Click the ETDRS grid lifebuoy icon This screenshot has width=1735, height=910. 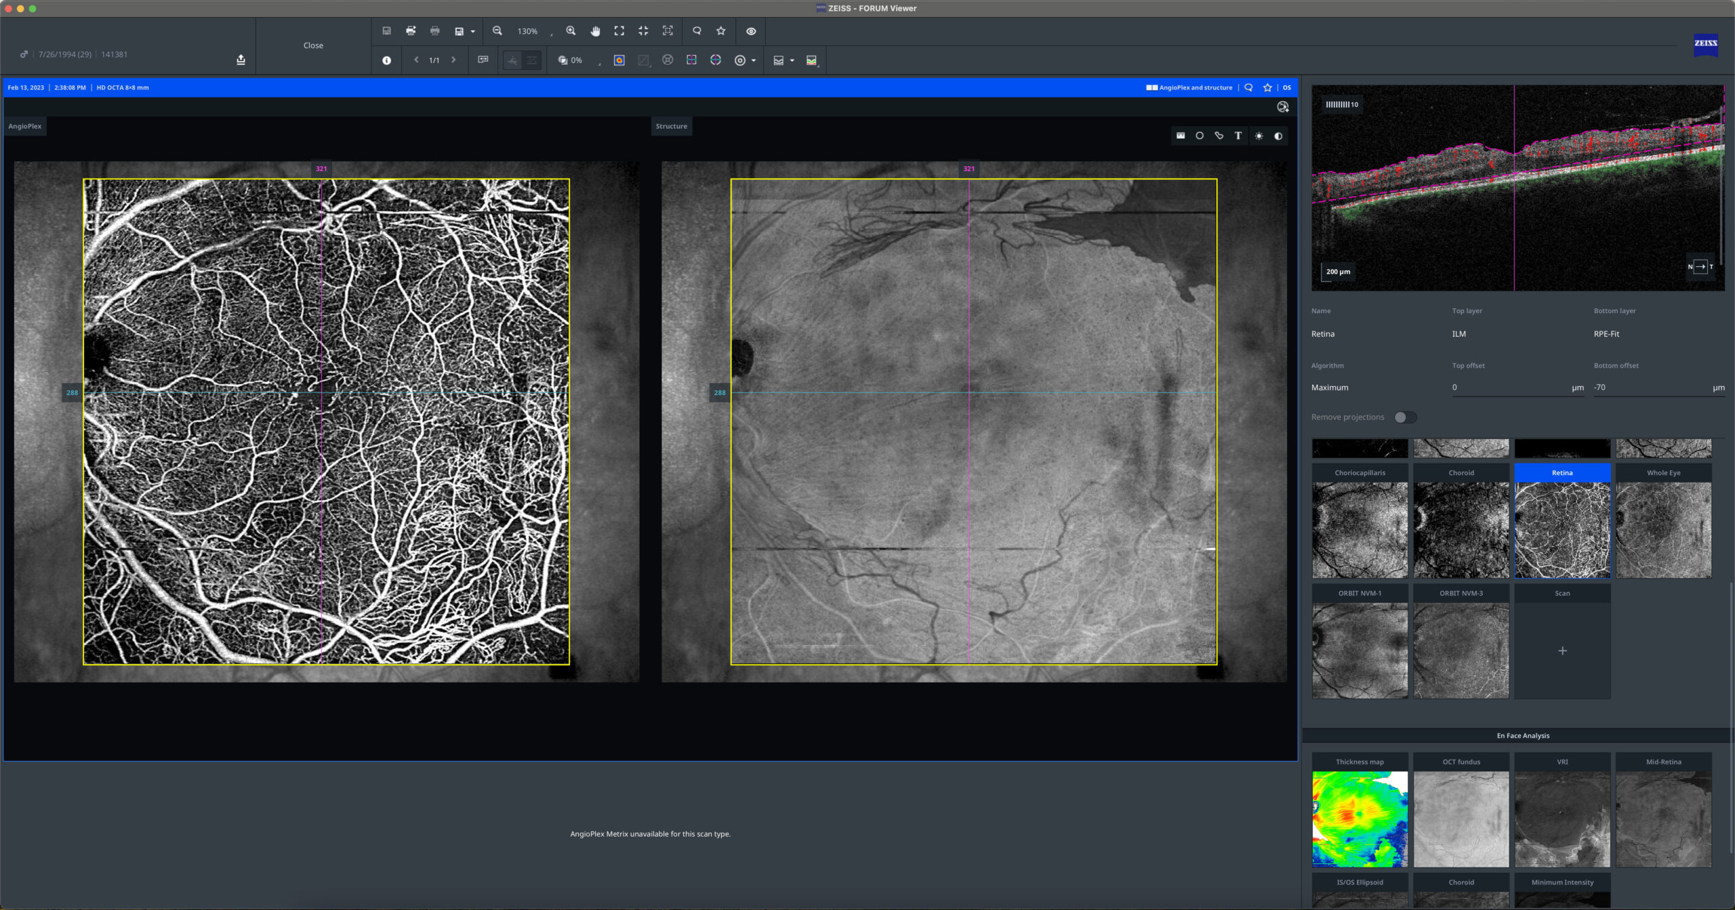point(668,60)
